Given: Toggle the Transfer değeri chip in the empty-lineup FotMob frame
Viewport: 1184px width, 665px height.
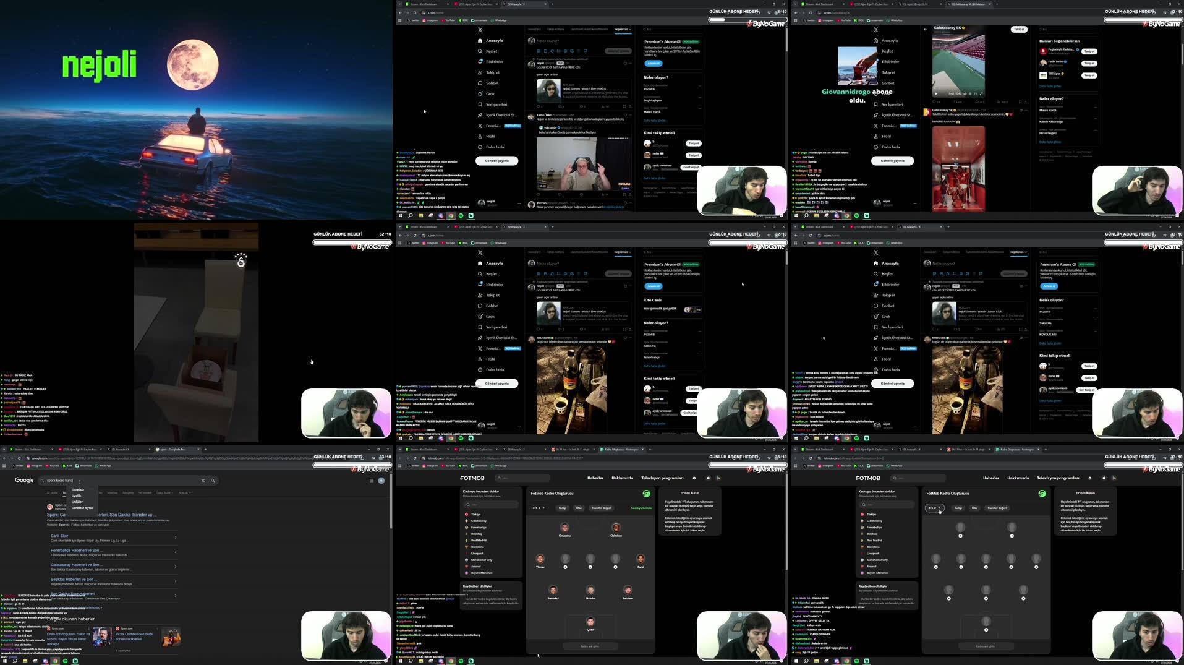Looking at the screenshot, I should pyautogui.click(x=997, y=508).
